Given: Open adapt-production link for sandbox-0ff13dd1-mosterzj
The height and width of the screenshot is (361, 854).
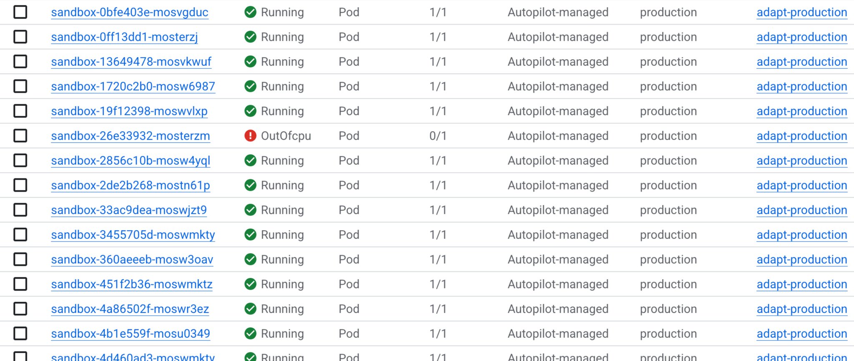Looking at the screenshot, I should click(x=802, y=37).
